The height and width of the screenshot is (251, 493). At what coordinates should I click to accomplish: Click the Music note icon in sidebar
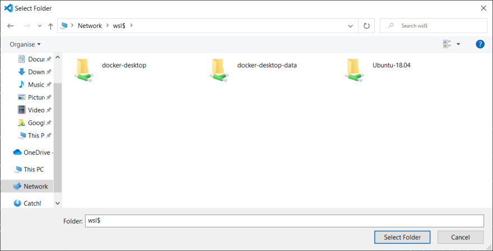tap(21, 84)
